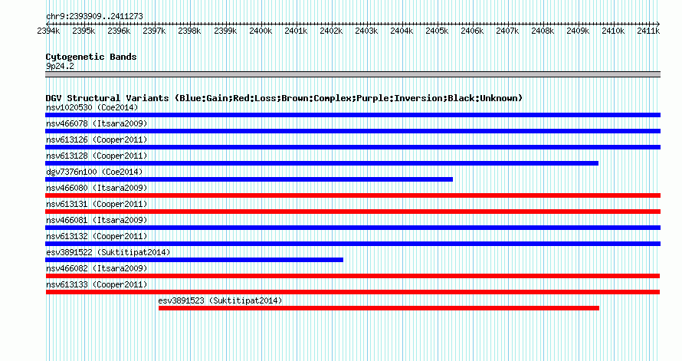Click the 2402k ruler position
The height and width of the screenshot is (361, 682).
pos(331,31)
